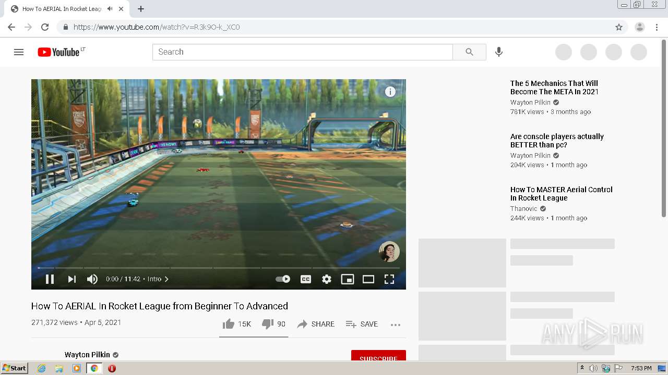The height and width of the screenshot is (375, 668).
Task: Like the video (15K)
Action: (237, 324)
